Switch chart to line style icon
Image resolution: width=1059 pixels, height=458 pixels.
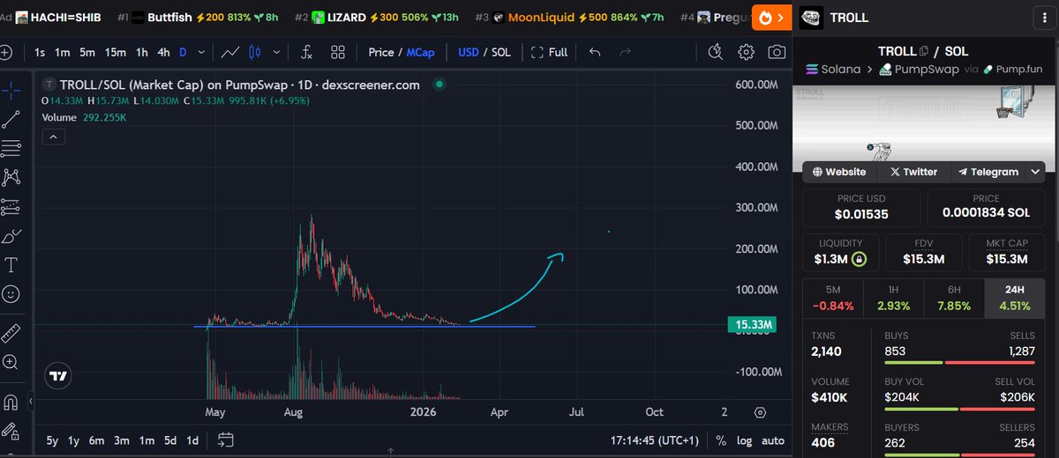230,53
